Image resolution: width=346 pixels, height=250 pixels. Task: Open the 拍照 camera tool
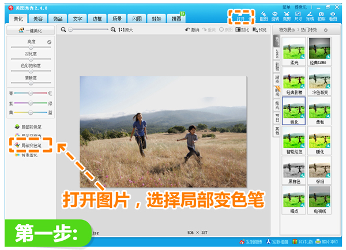click(x=321, y=16)
